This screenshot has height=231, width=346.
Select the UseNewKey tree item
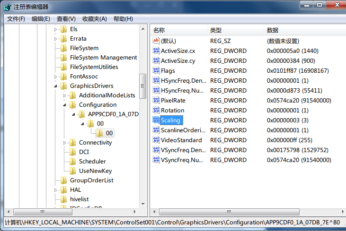point(95,171)
